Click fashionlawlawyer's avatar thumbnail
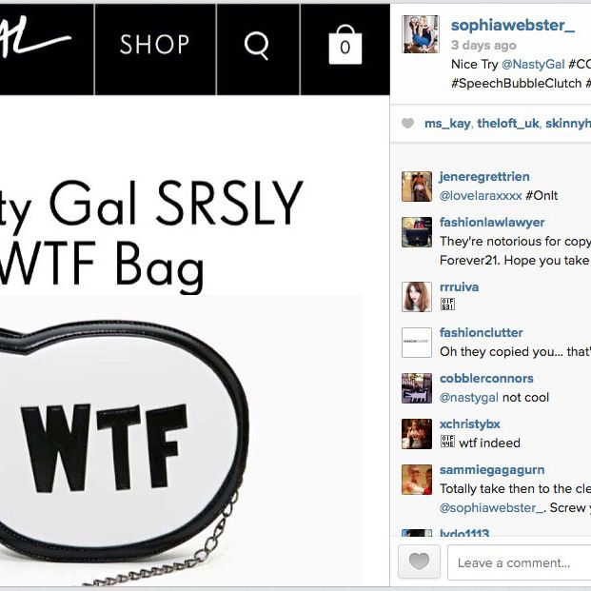 click(417, 232)
